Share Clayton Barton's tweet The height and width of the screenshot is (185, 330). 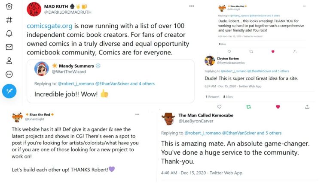click(307, 107)
